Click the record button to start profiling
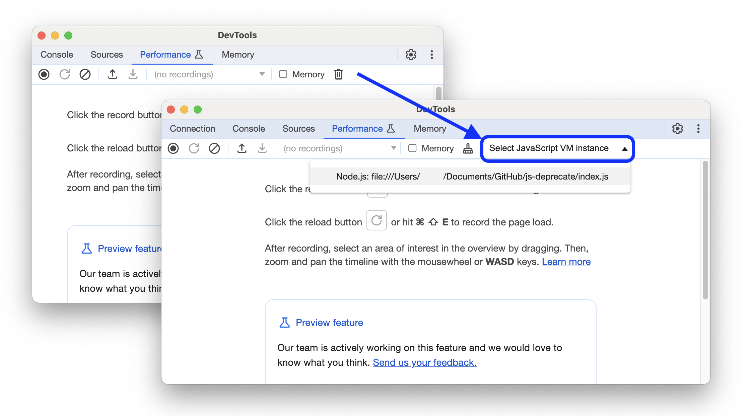 (x=174, y=149)
